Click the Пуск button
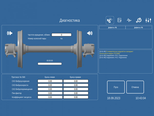This screenshot has width=154, height=116. pos(116,87)
